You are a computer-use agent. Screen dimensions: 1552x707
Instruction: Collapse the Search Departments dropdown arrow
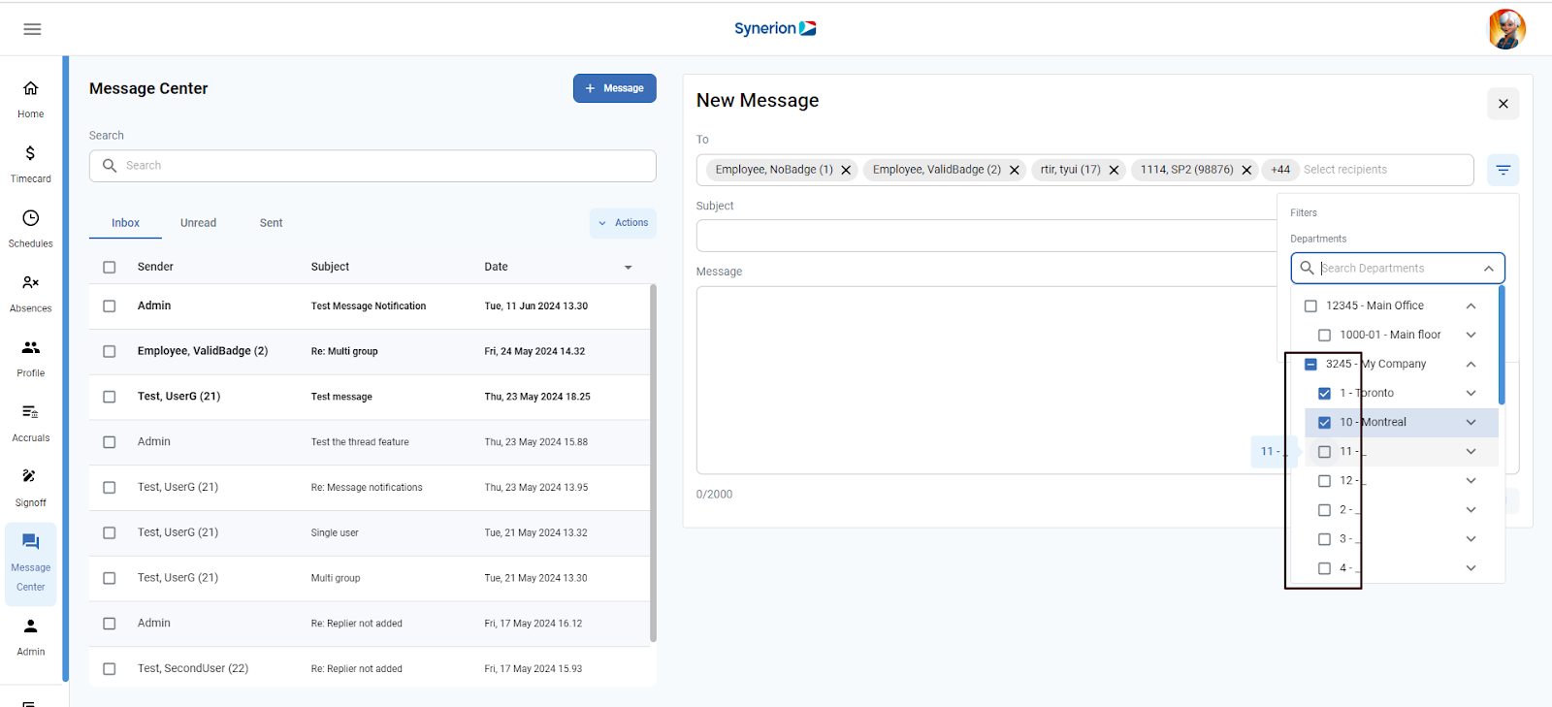coord(1488,268)
